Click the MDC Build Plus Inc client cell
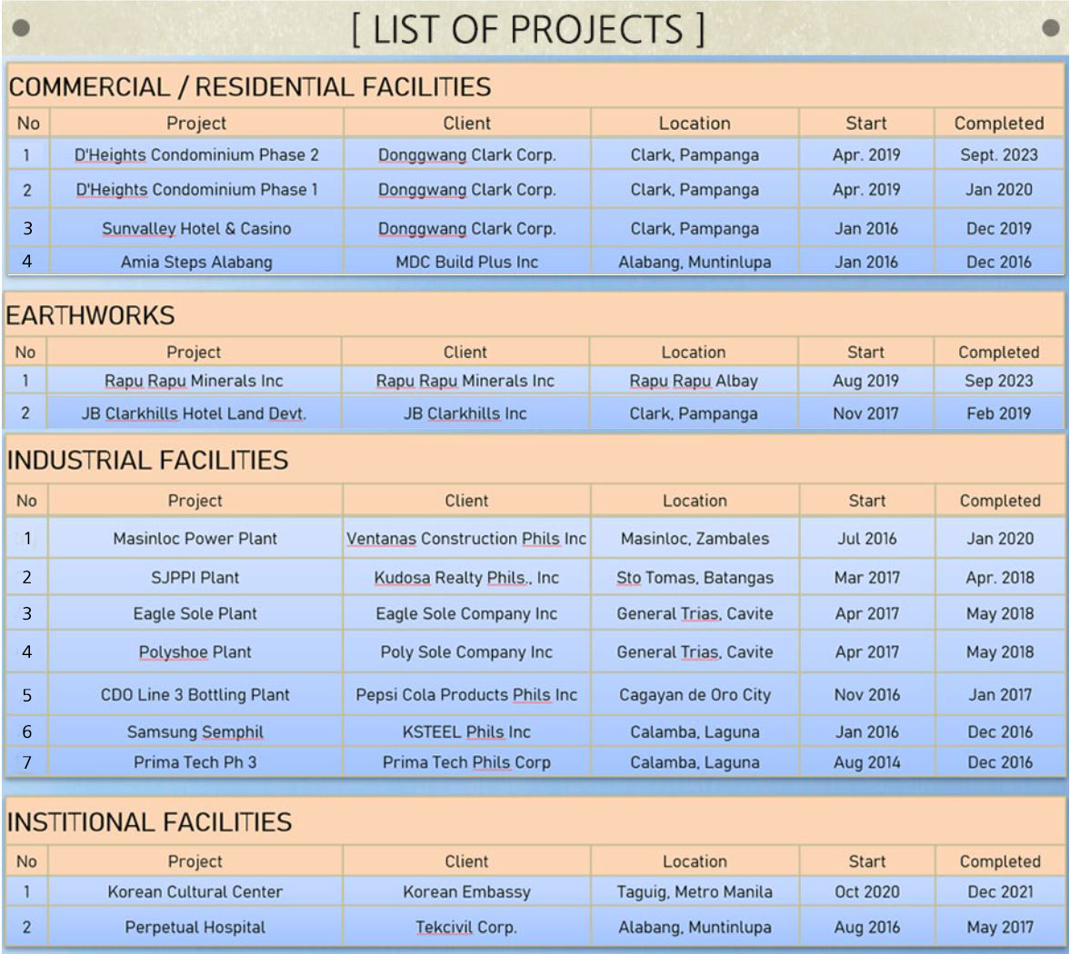The image size is (1070, 954). click(x=466, y=263)
